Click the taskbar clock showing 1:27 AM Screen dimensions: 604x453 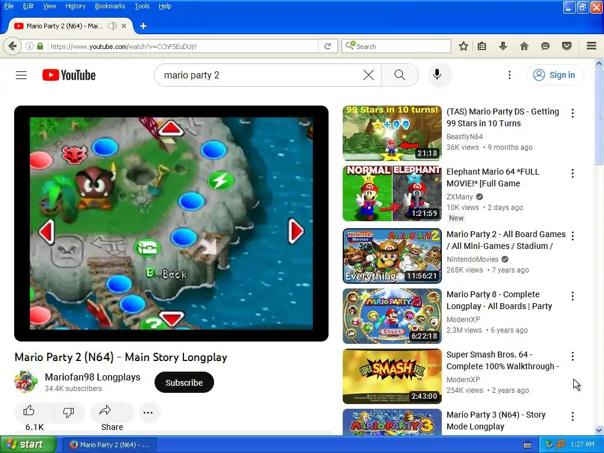click(582, 445)
